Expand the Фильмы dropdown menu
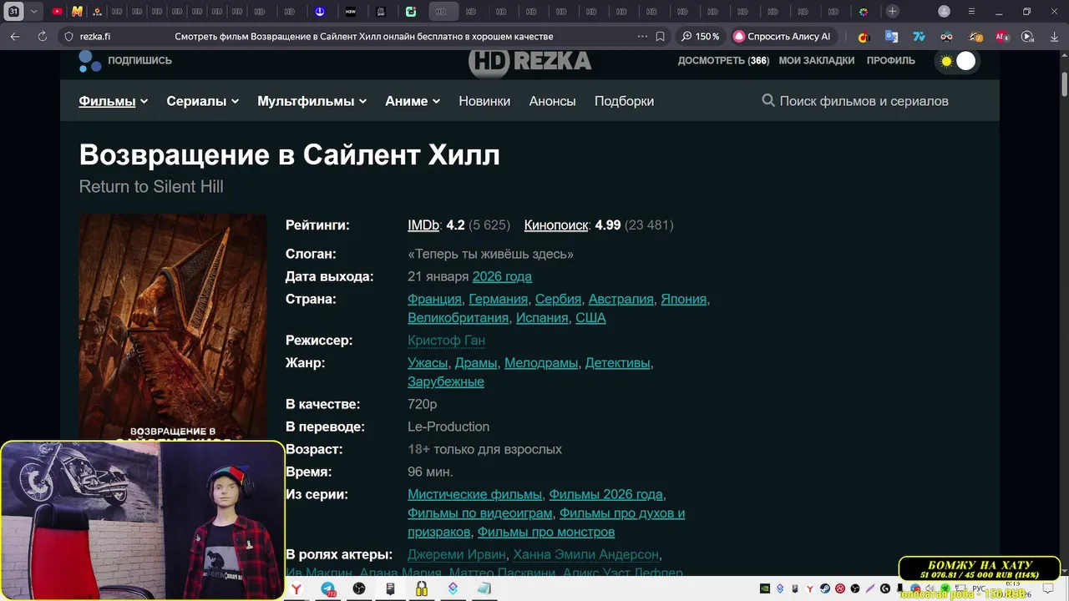The height and width of the screenshot is (601, 1069). pyautogui.click(x=114, y=101)
